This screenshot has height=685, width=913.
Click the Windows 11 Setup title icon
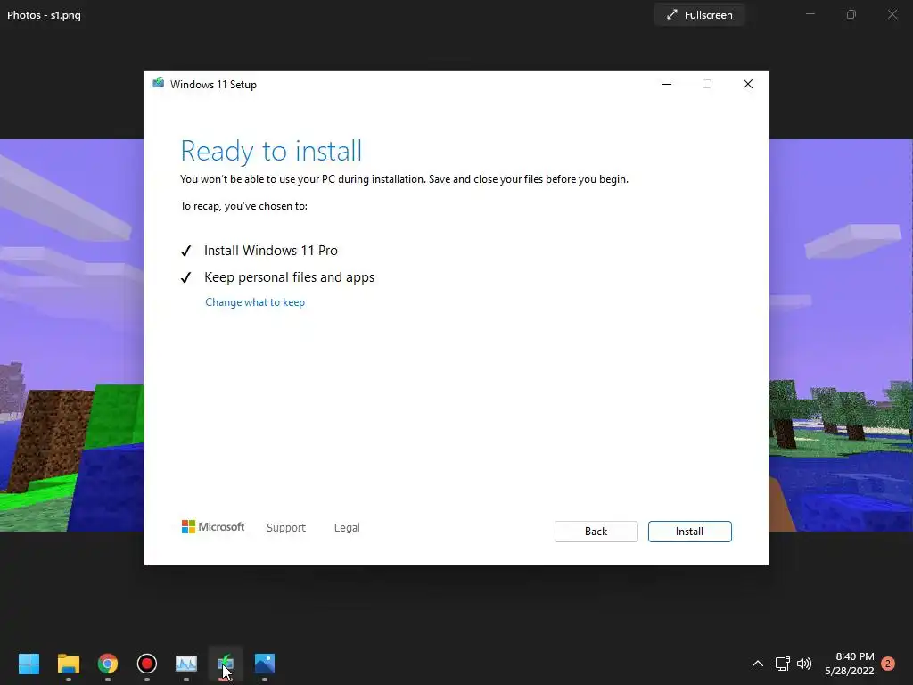(159, 83)
